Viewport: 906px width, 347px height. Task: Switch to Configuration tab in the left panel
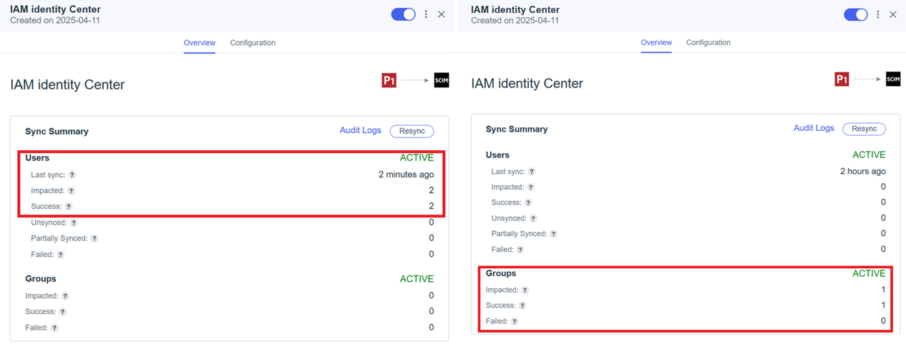(253, 43)
